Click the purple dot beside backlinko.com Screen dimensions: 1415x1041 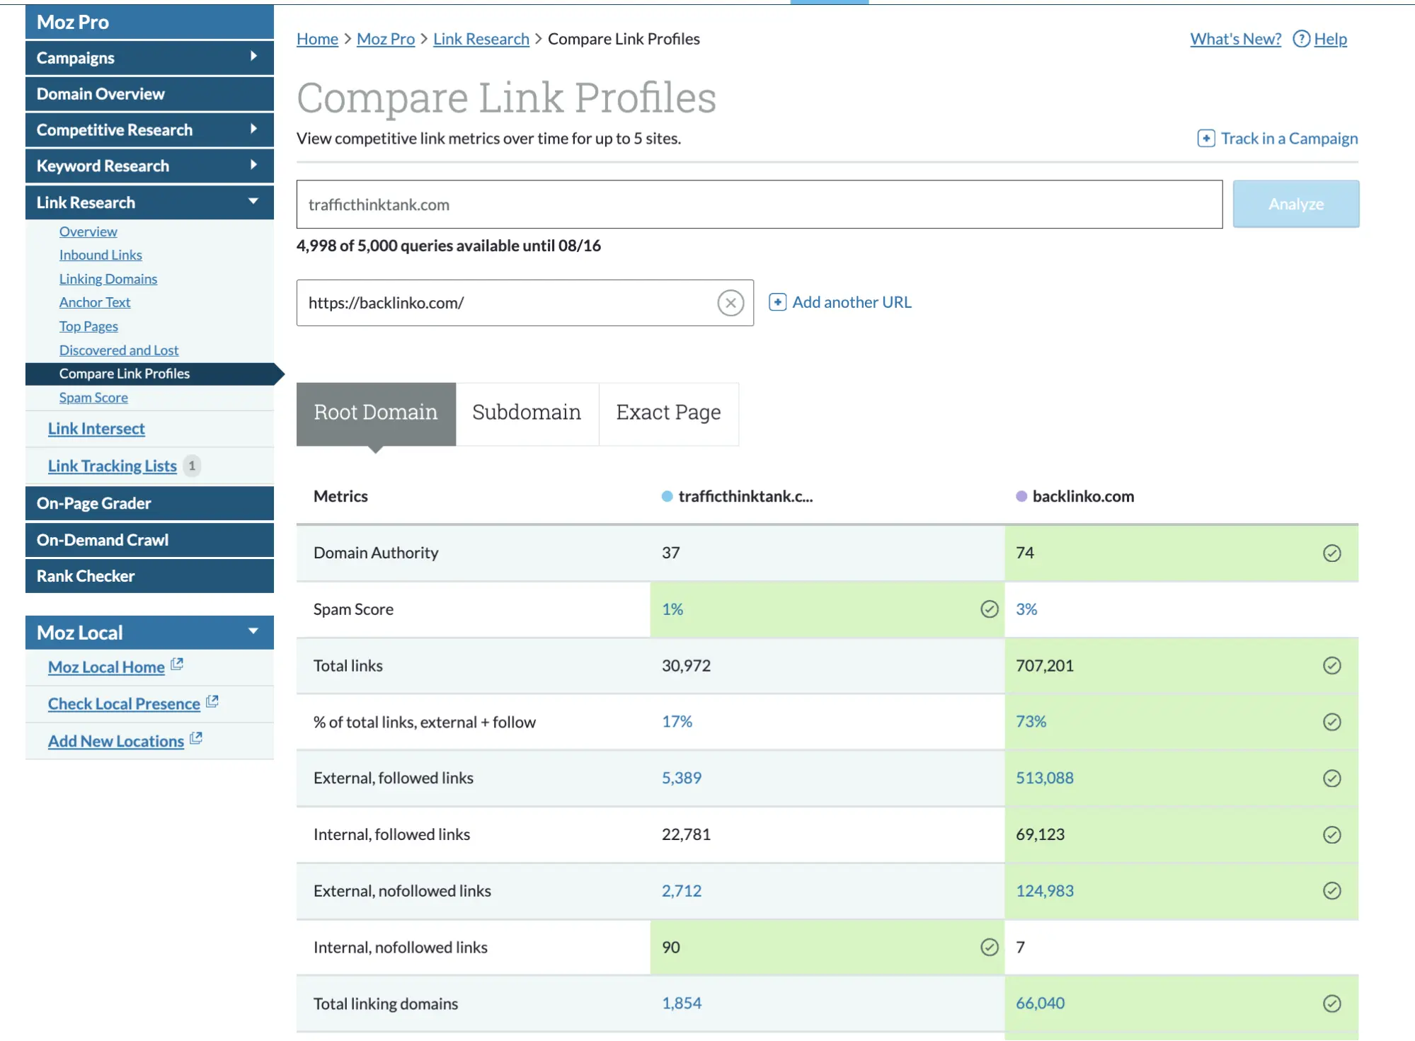click(1021, 496)
